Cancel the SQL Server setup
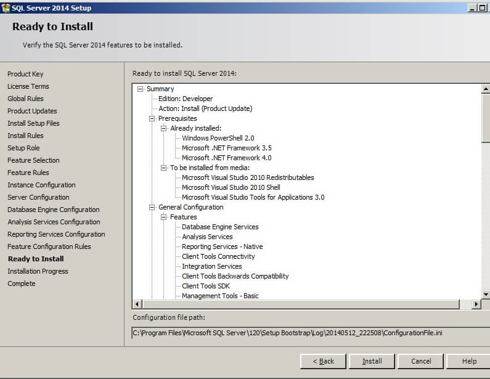 pos(420,361)
